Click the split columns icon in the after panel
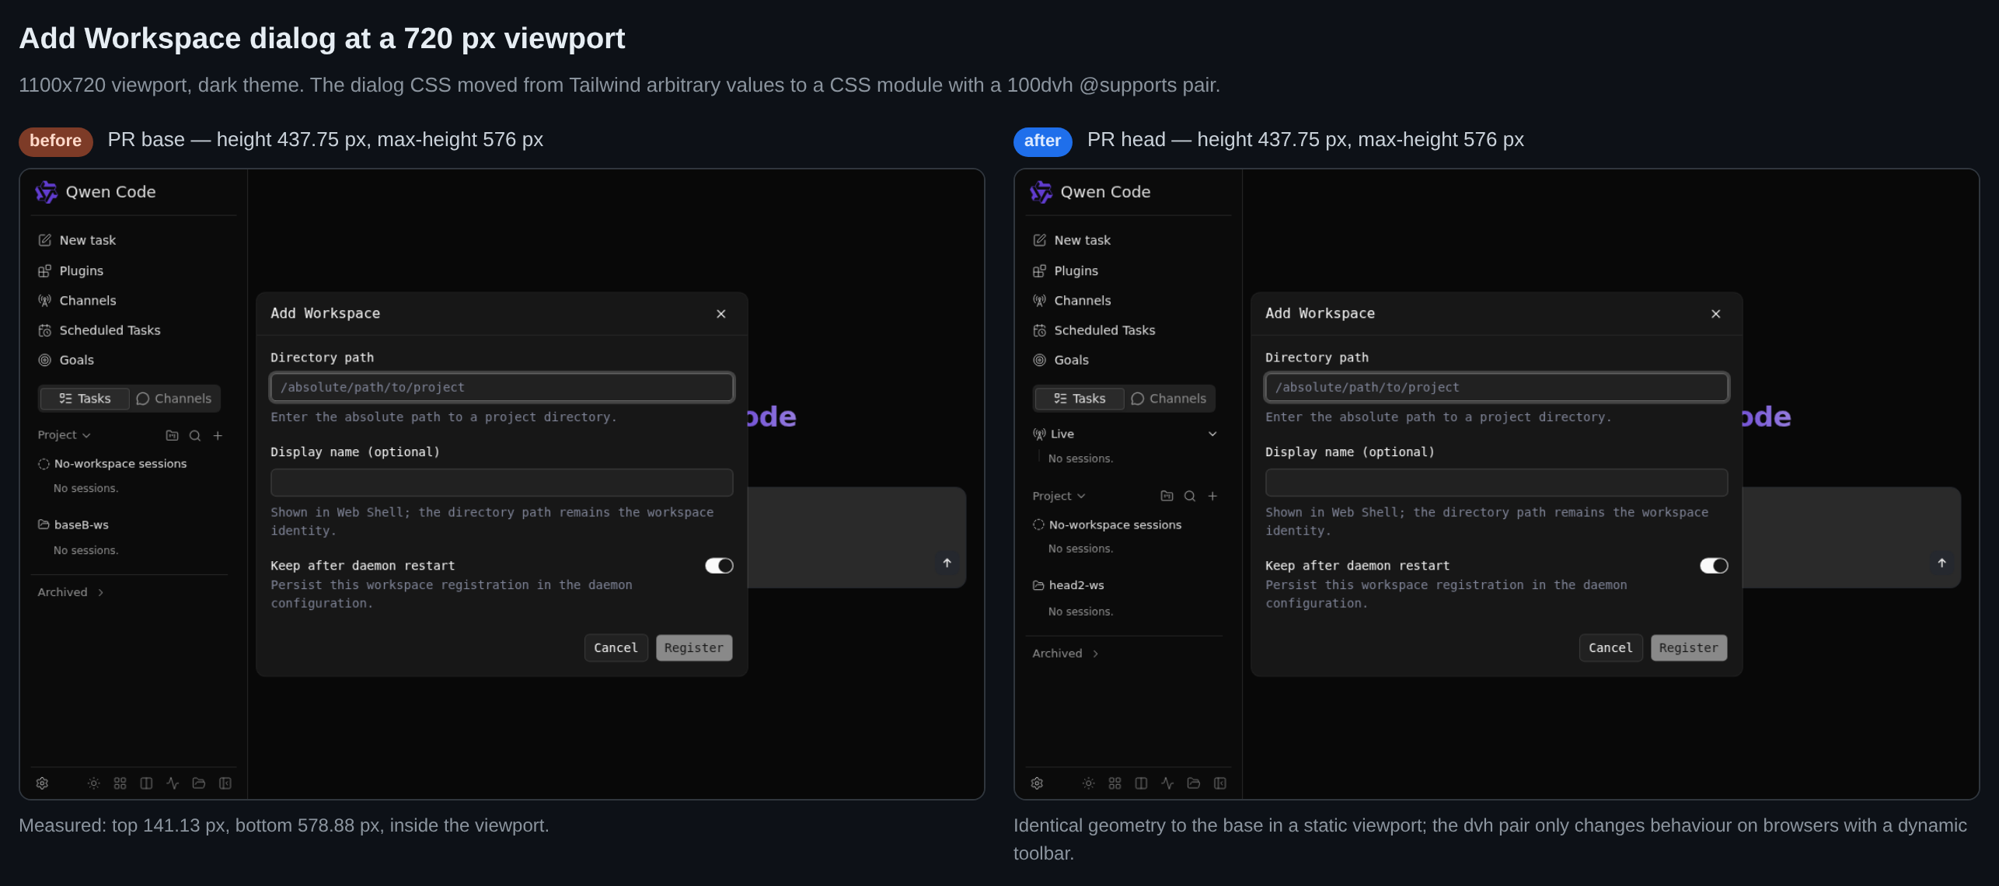The width and height of the screenshot is (1999, 886). coord(1141,783)
